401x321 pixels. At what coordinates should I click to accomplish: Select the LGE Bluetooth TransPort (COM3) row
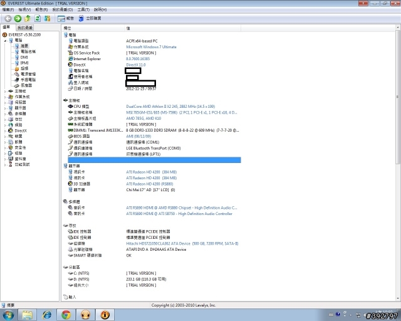[x=154, y=148]
